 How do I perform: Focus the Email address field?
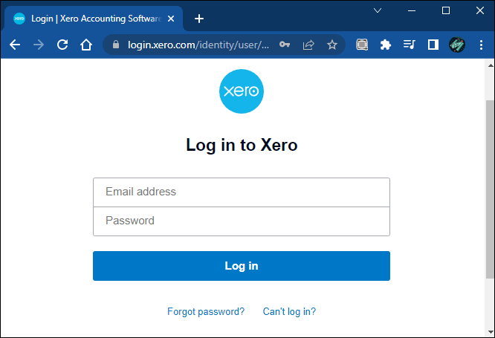[242, 192]
